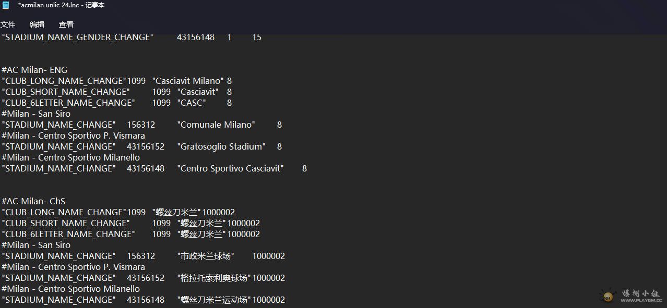Viewport: 667px width, 308px height.
Task: Open the 文件 menu
Action: 8,24
